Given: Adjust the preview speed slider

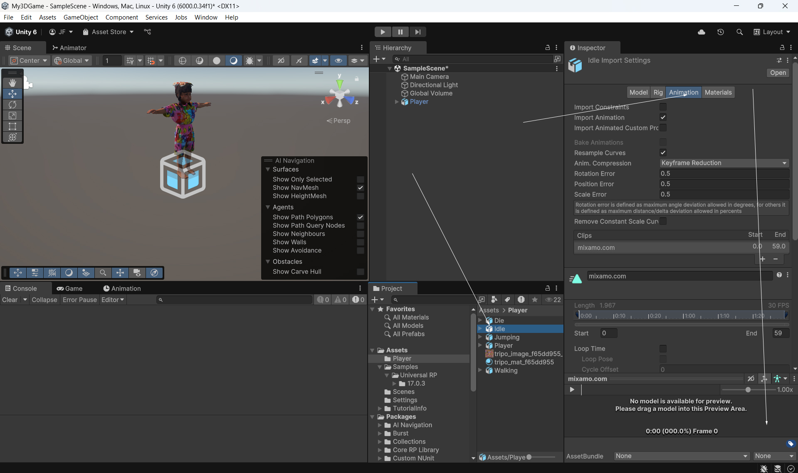Looking at the screenshot, I should click(748, 390).
